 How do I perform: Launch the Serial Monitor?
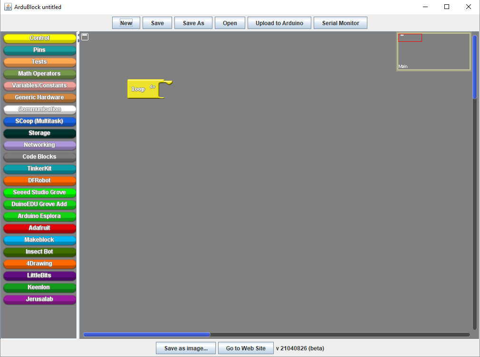tap(340, 23)
